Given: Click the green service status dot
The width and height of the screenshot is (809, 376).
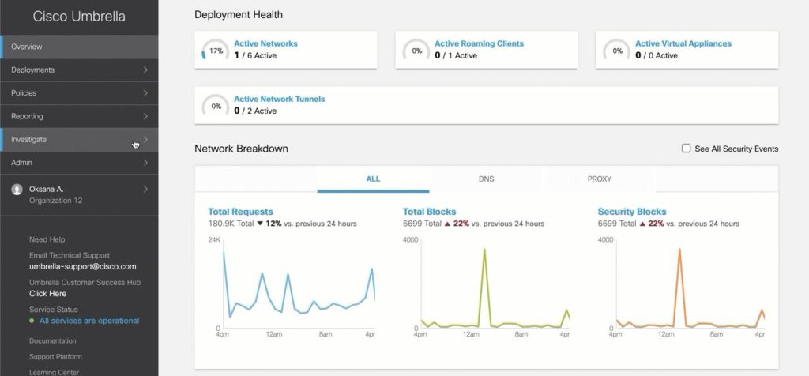Looking at the screenshot, I should pos(32,321).
